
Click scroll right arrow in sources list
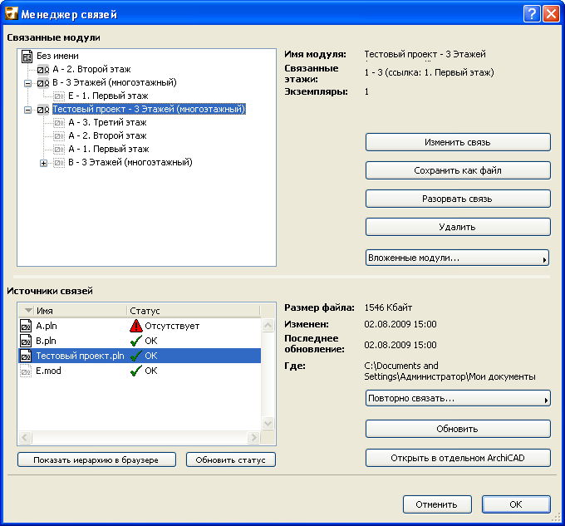(253, 438)
